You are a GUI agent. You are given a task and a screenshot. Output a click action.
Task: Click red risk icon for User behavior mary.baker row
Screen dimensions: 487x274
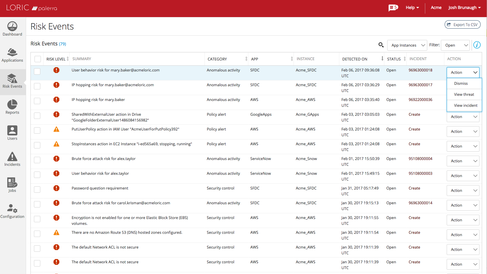tap(56, 70)
